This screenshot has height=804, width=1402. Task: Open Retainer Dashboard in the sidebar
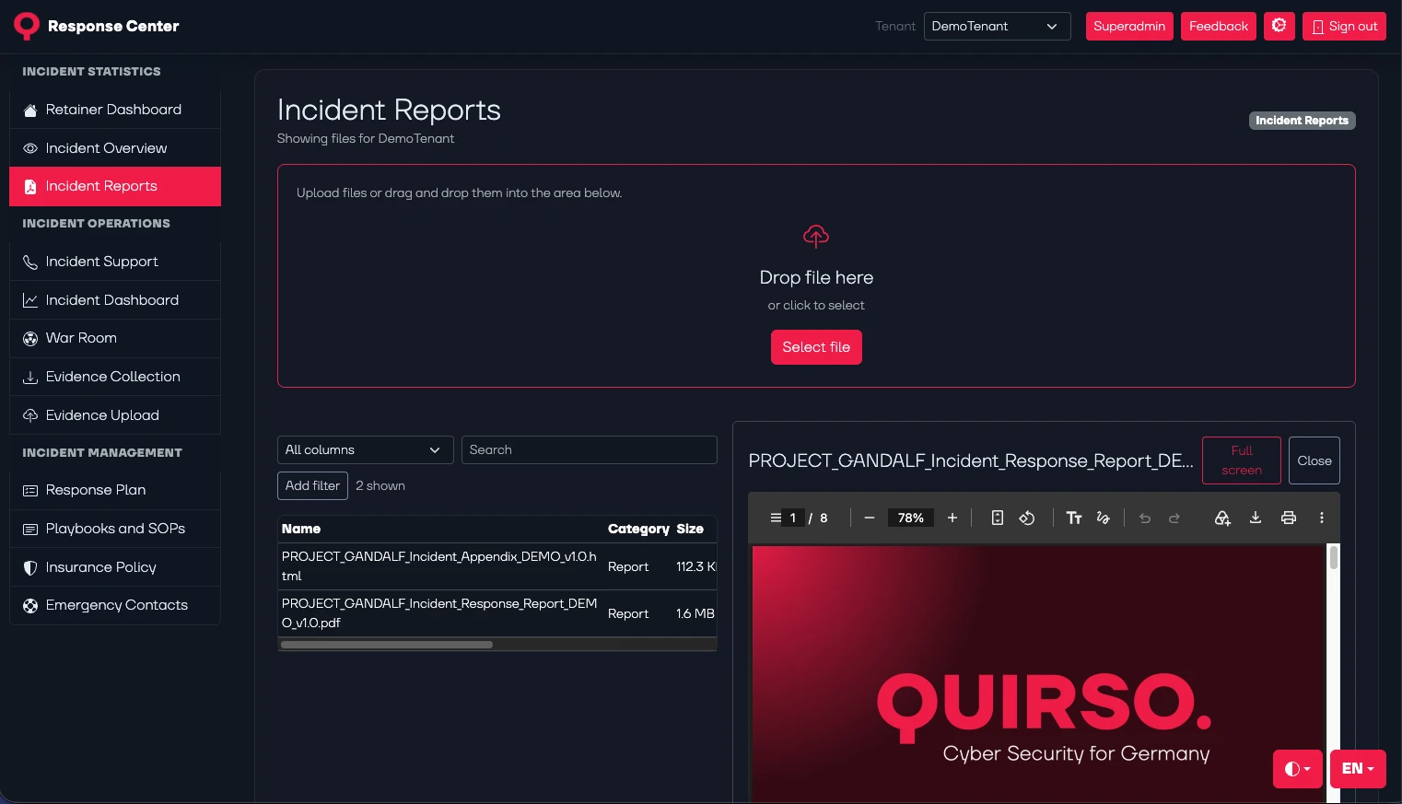(x=115, y=110)
